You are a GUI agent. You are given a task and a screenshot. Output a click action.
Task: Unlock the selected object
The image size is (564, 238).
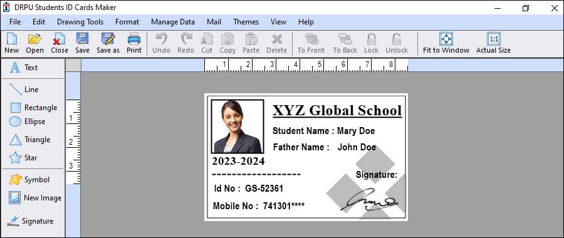tap(397, 43)
